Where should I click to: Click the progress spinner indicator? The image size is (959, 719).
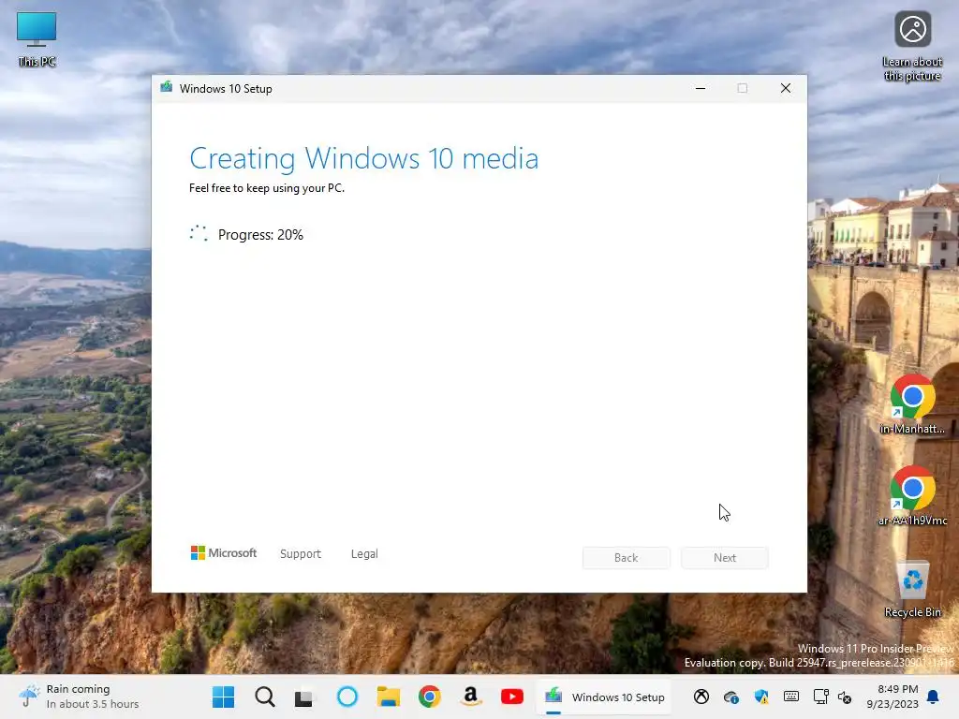point(199,233)
